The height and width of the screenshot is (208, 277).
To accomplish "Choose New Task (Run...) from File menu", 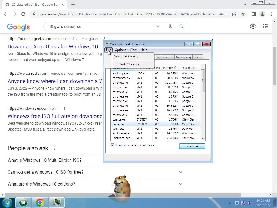I will point(129,56).
